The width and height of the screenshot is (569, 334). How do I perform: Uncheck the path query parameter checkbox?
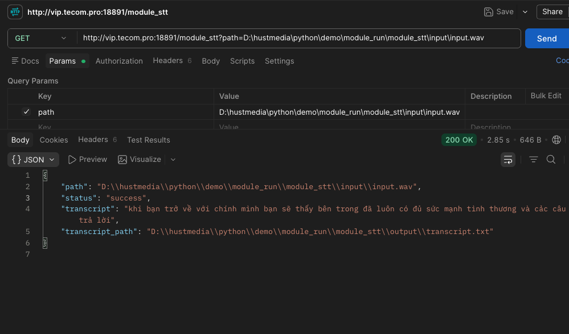pyautogui.click(x=26, y=112)
